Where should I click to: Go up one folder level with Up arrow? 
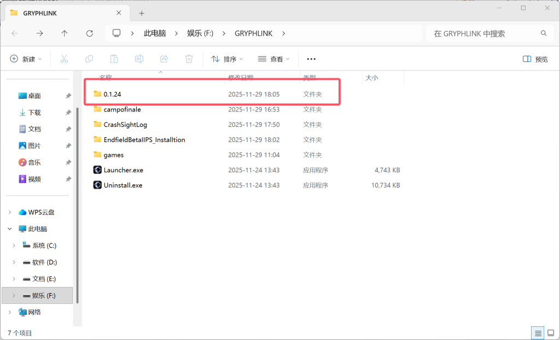[x=65, y=33]
